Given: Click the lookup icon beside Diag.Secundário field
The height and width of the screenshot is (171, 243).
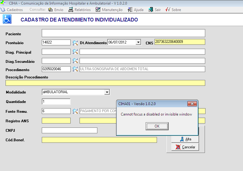Looking at the screenshot, I should pos(75,61).
